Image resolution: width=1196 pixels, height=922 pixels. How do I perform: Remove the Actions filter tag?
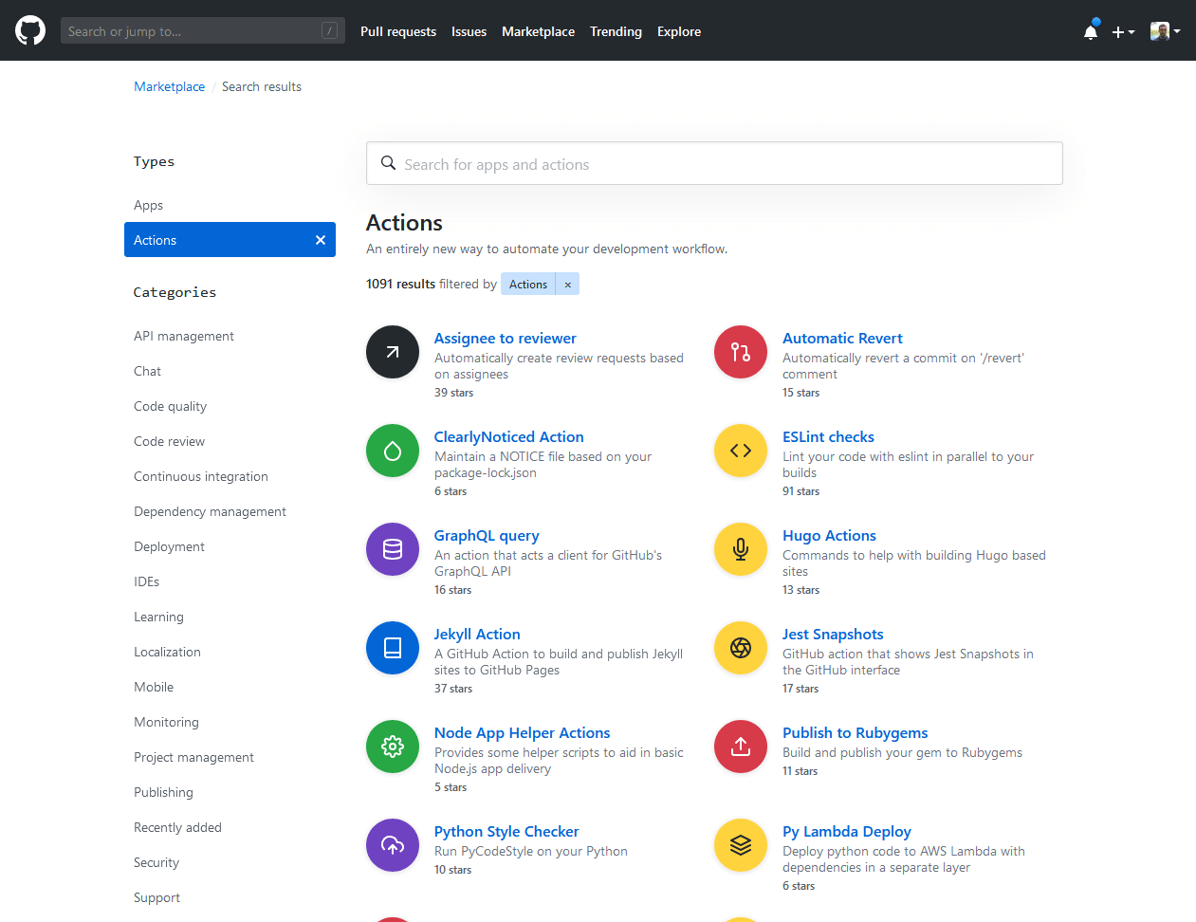click(x=567, y=285)
